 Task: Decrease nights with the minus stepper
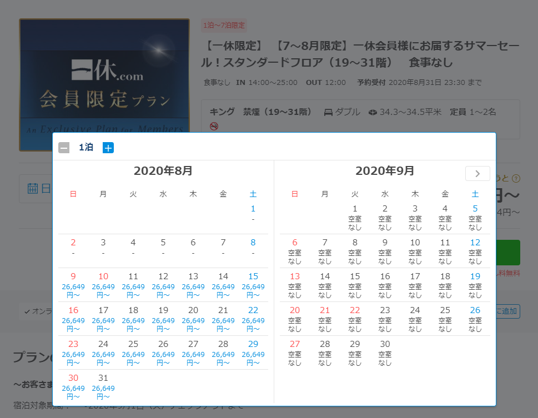click(64, 148)
